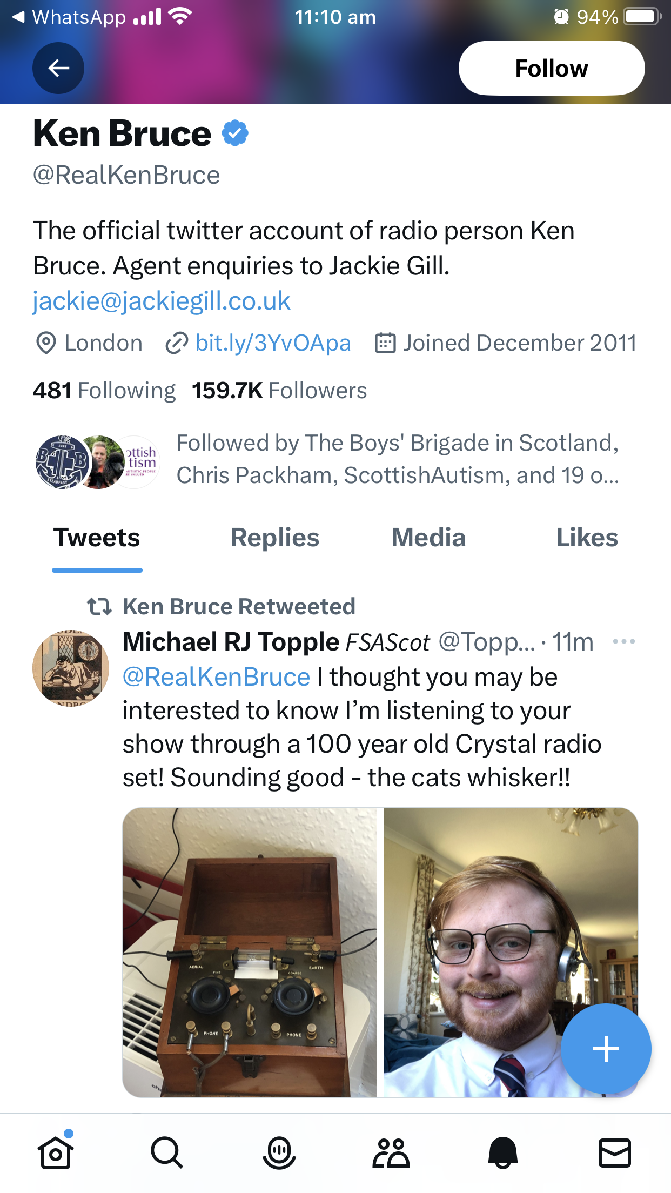
Task: Open the Notifications bell
Action: 502,1152
